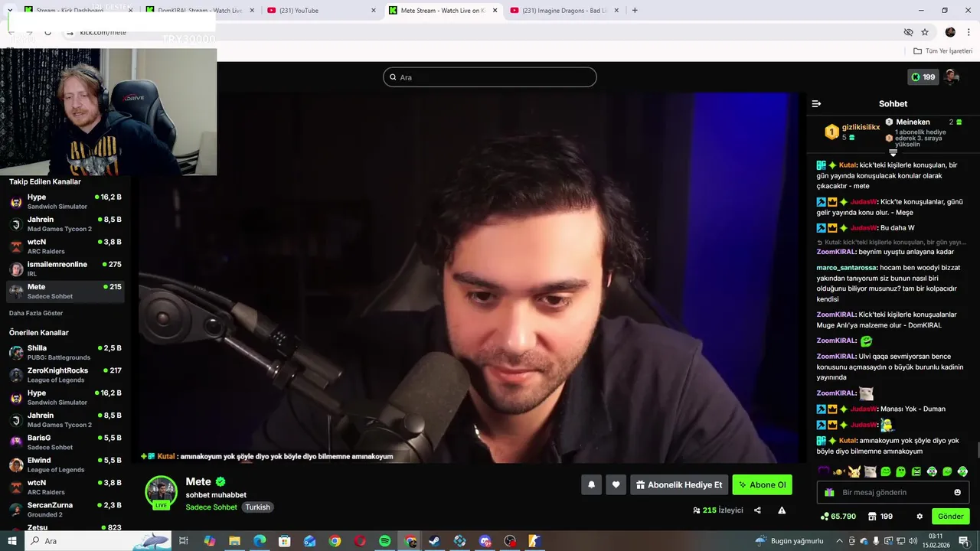Open ismailemreonline channel in sidebar
Screen dimensions: 980x551
pos(66,269)
